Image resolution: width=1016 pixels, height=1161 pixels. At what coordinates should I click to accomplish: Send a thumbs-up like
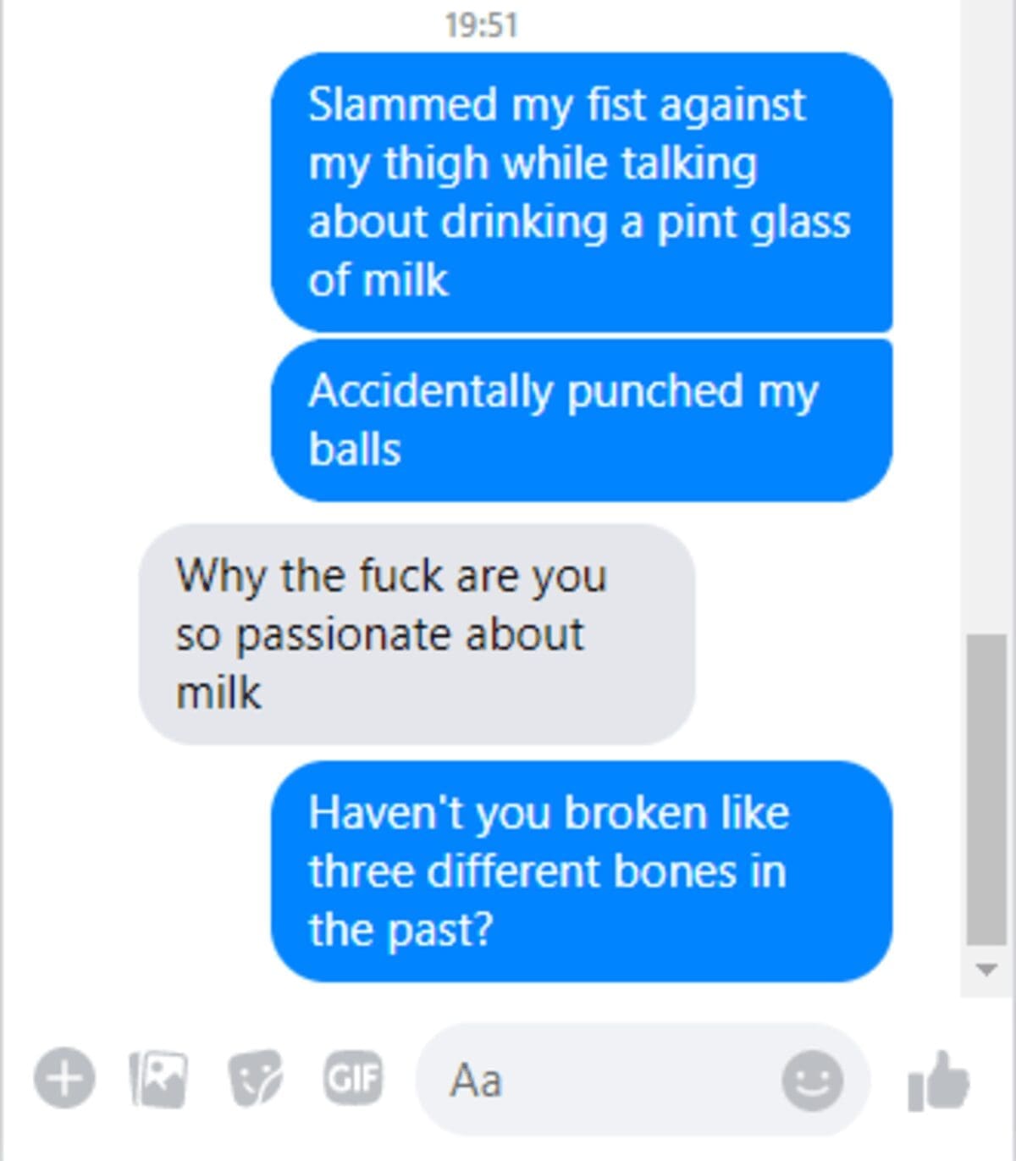938,1081
